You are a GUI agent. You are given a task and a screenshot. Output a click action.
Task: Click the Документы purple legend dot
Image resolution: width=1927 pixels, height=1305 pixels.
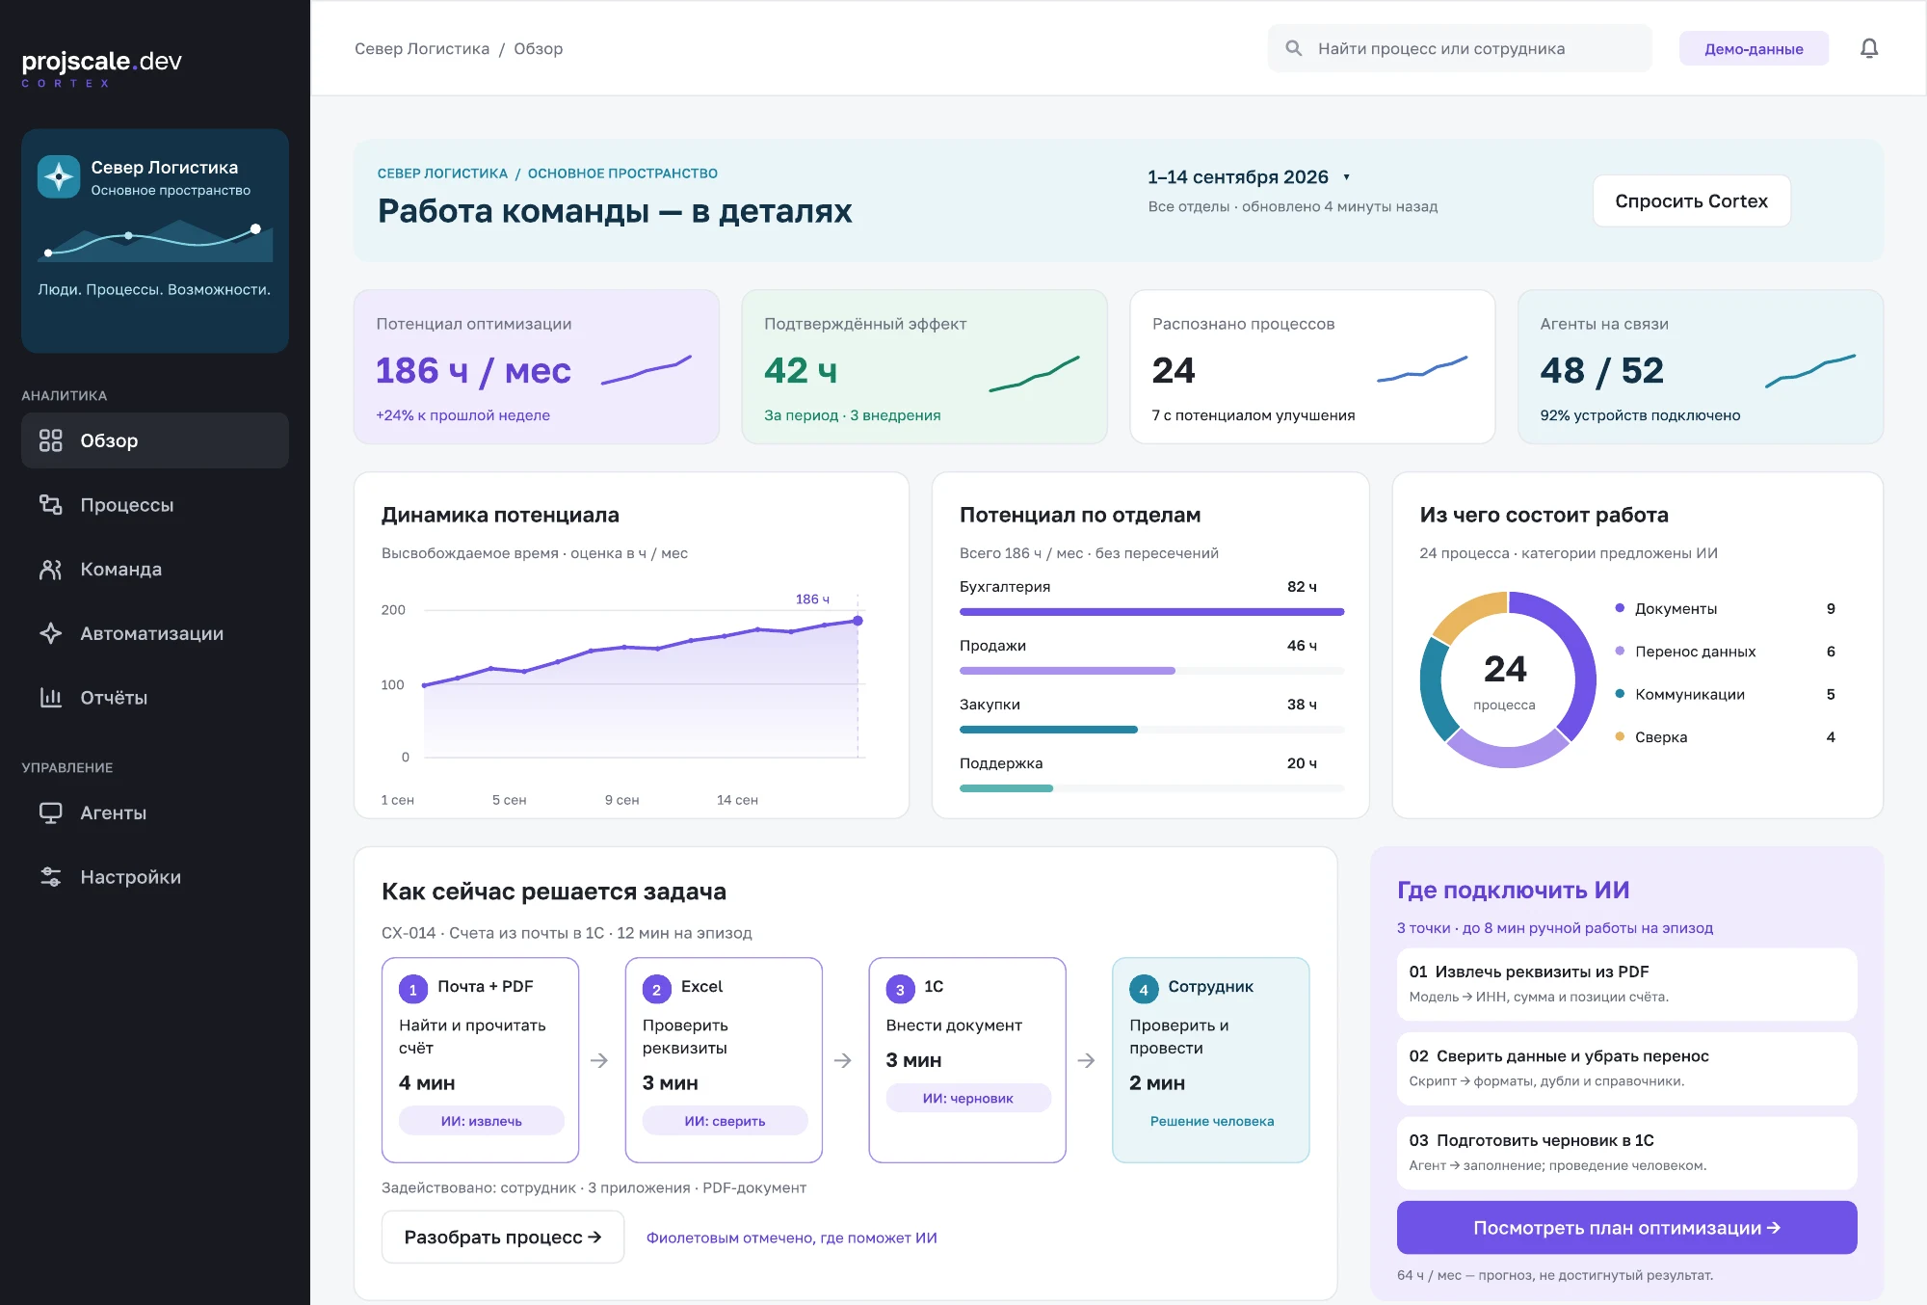(1620, 608)
